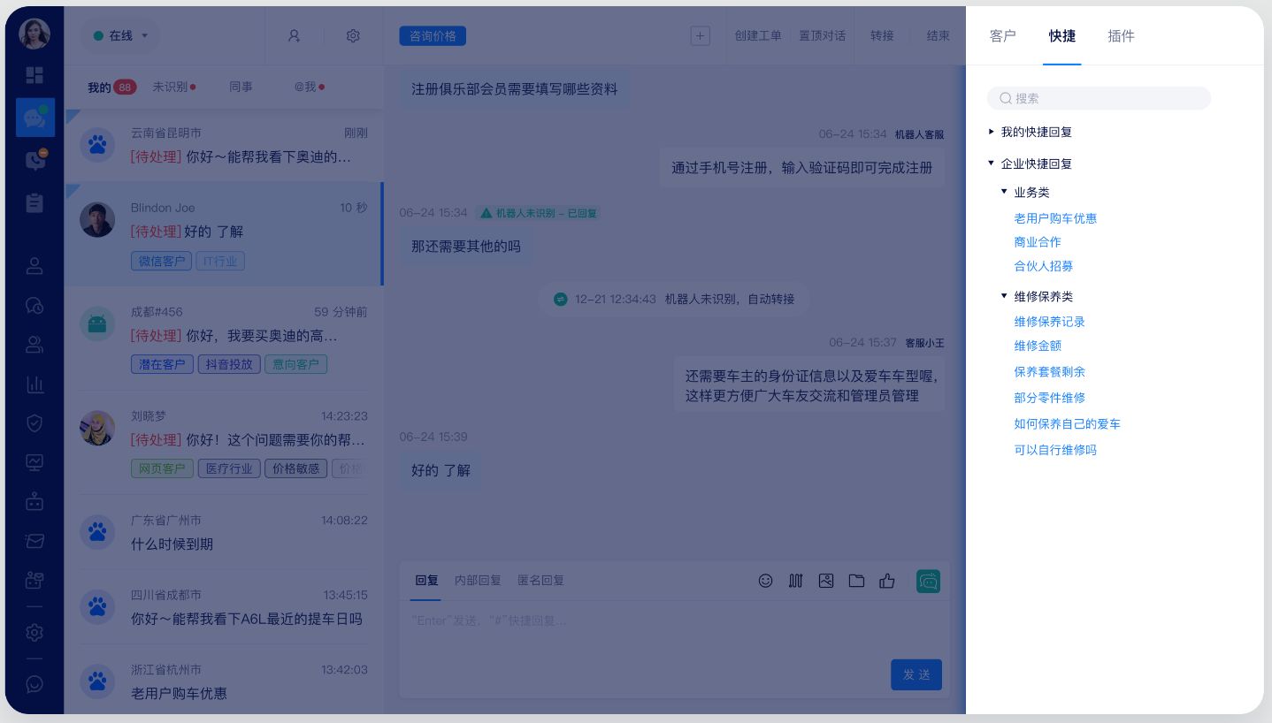Click the green robot assistant icon
Viewport: 1272px width, 723px height.
point(928,581)
